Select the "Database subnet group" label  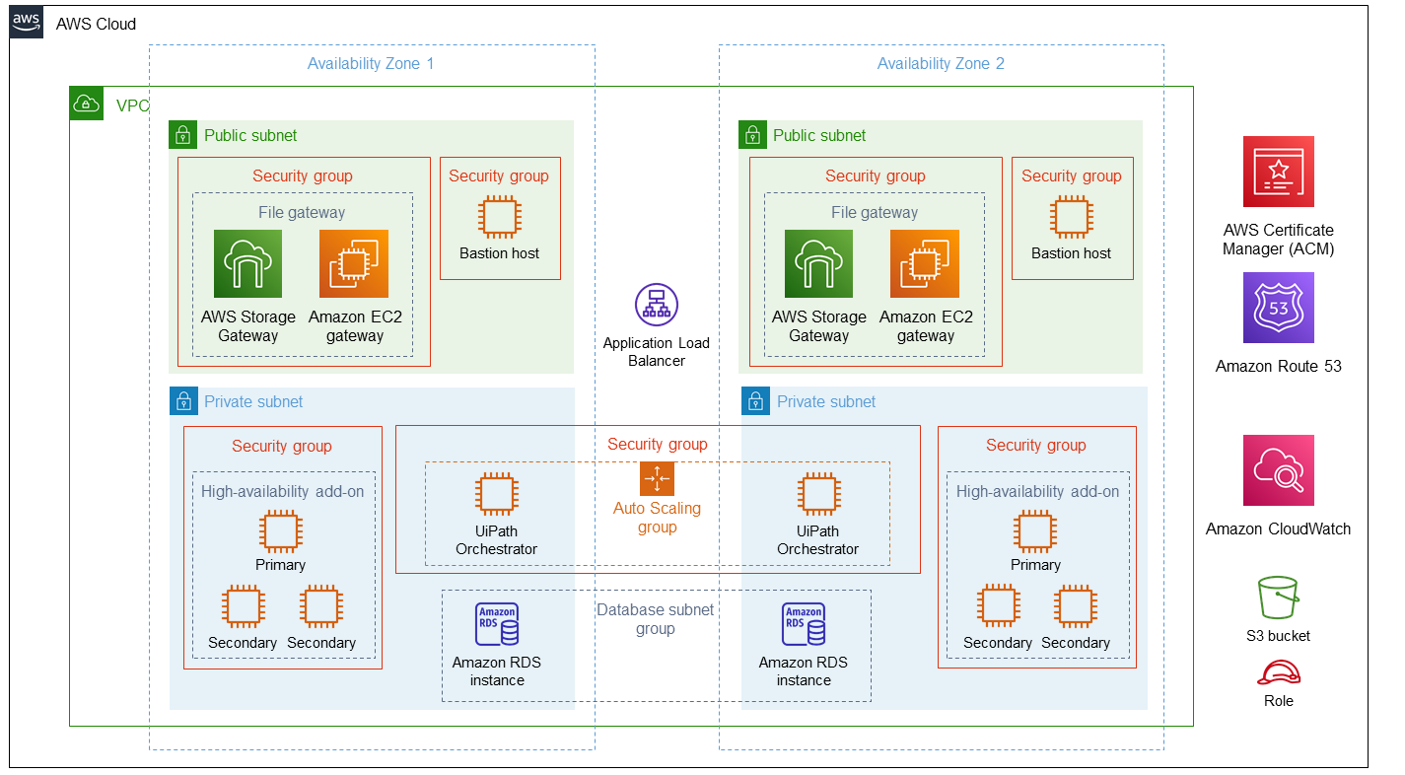(x=656, y=619)
